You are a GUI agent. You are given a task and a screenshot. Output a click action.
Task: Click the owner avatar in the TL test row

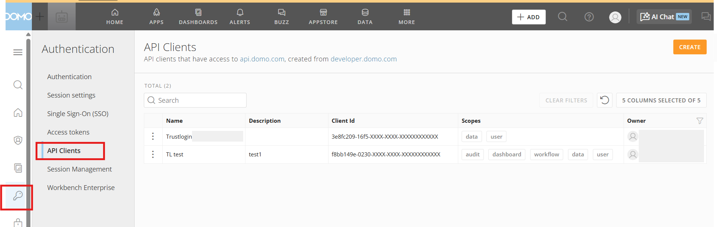point(633,154)
